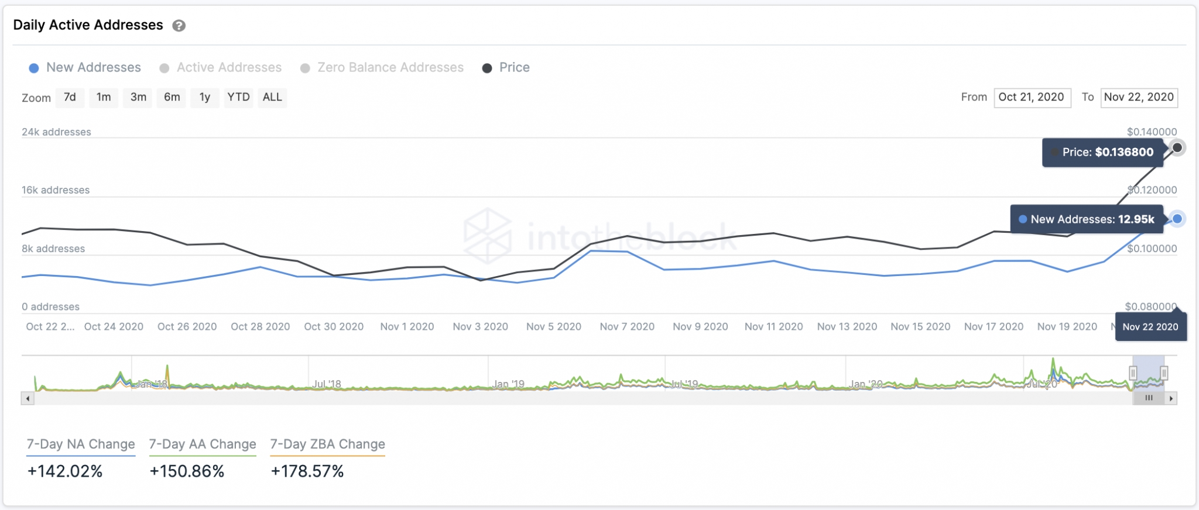Set zoom to ALL
Image resolution: width=1199 pixels, height=510 pixels.
pos(272,97)
